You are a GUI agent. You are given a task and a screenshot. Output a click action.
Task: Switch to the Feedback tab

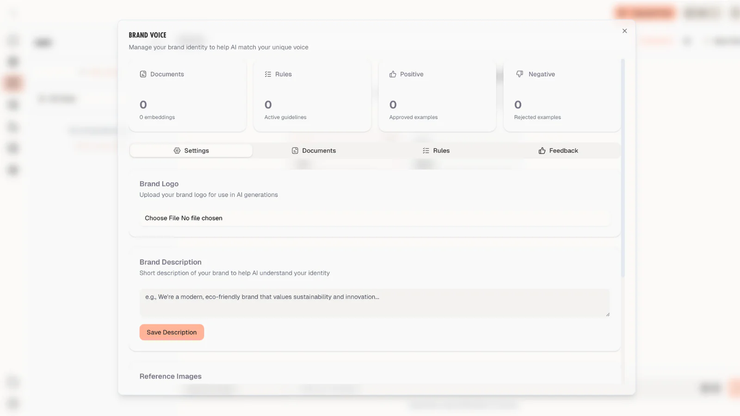pyautogui.click(x=558, y=151)
